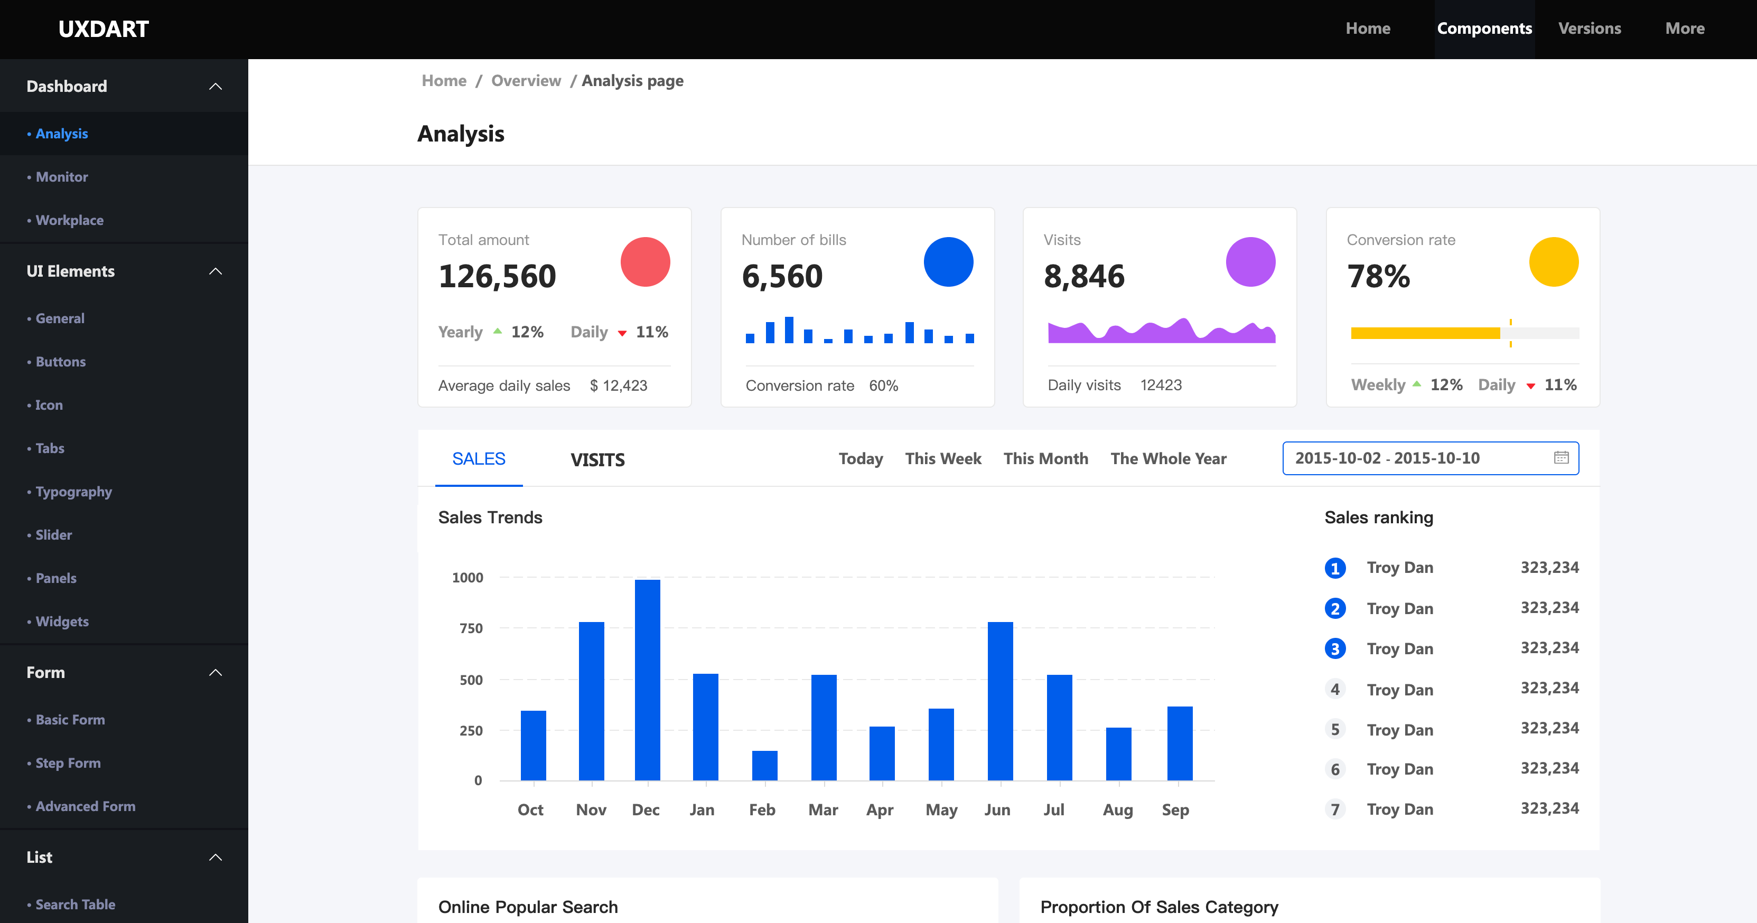This screenshot has height=923, width=1757.
Task: Select the This Week filter
Action: click(942, 459)
